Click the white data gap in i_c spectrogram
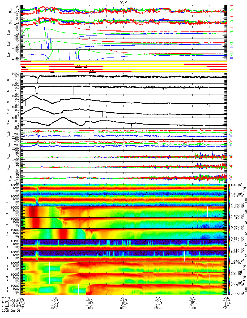The image size is (247, 318). point(184,200)
